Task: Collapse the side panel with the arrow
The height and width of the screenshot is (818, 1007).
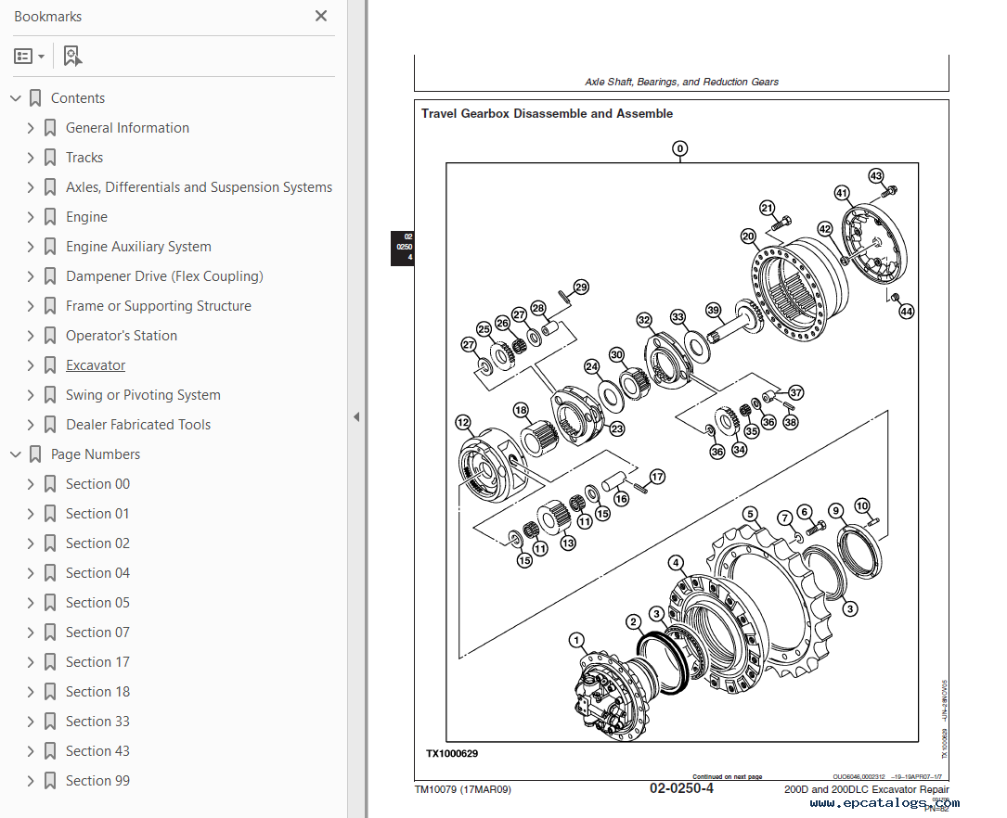Action: [x=356, y=417]
